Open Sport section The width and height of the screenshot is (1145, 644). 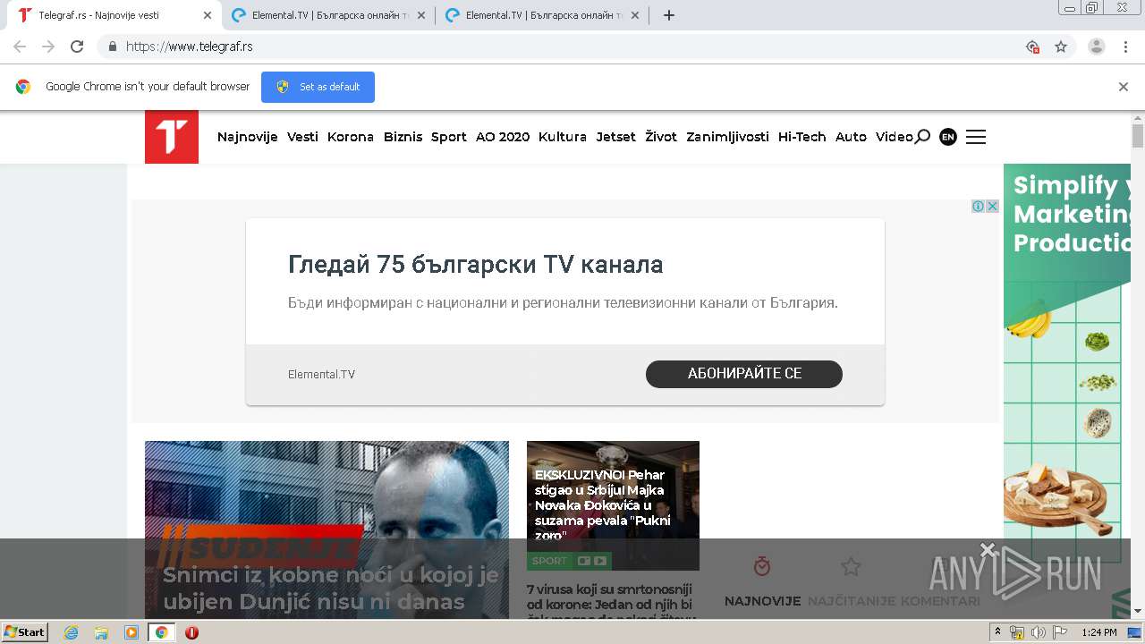coord(449,137)
